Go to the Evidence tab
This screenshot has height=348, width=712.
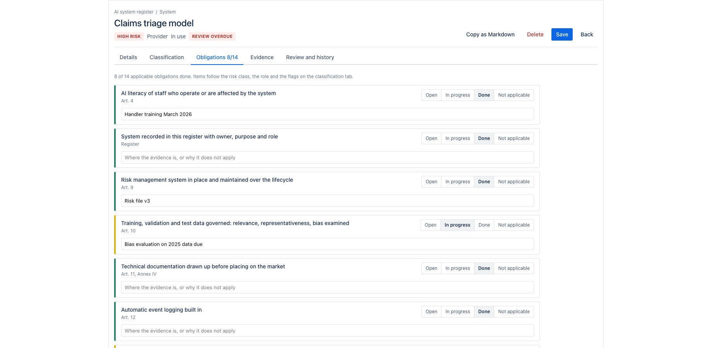(x=262, y=57)
